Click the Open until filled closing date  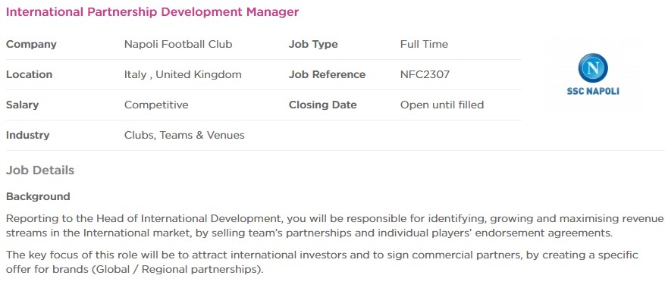442,105
